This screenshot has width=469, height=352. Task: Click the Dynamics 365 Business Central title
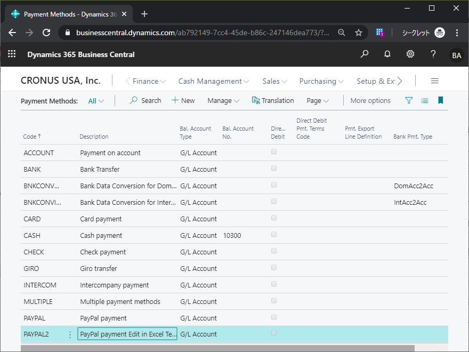click(x=81, y=54)
